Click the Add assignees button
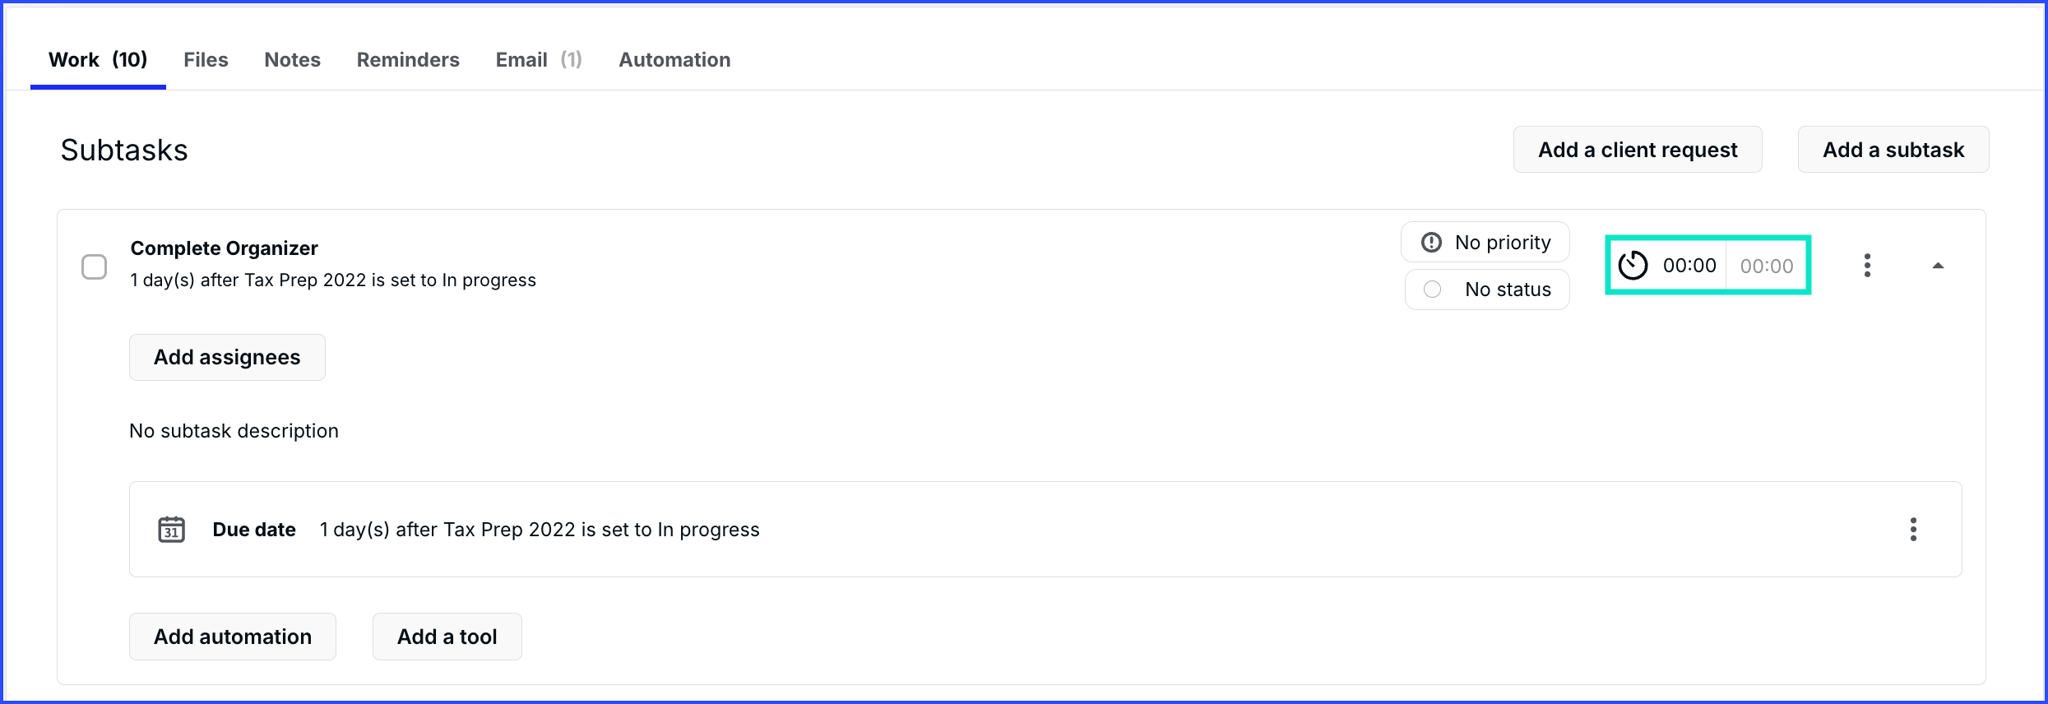The height and width of the screenshot is (704, 2048). click(227, 357)
